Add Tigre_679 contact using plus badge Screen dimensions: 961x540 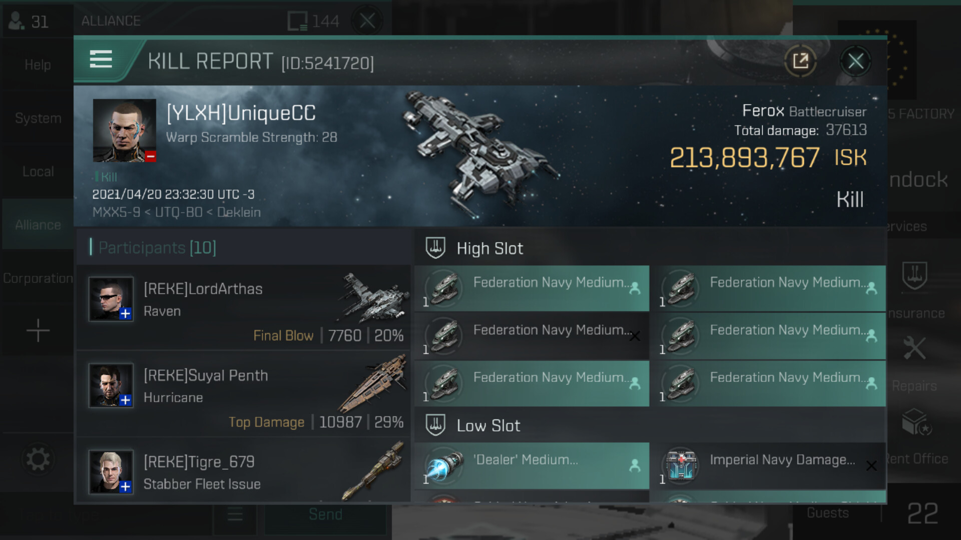coord(125,487)
